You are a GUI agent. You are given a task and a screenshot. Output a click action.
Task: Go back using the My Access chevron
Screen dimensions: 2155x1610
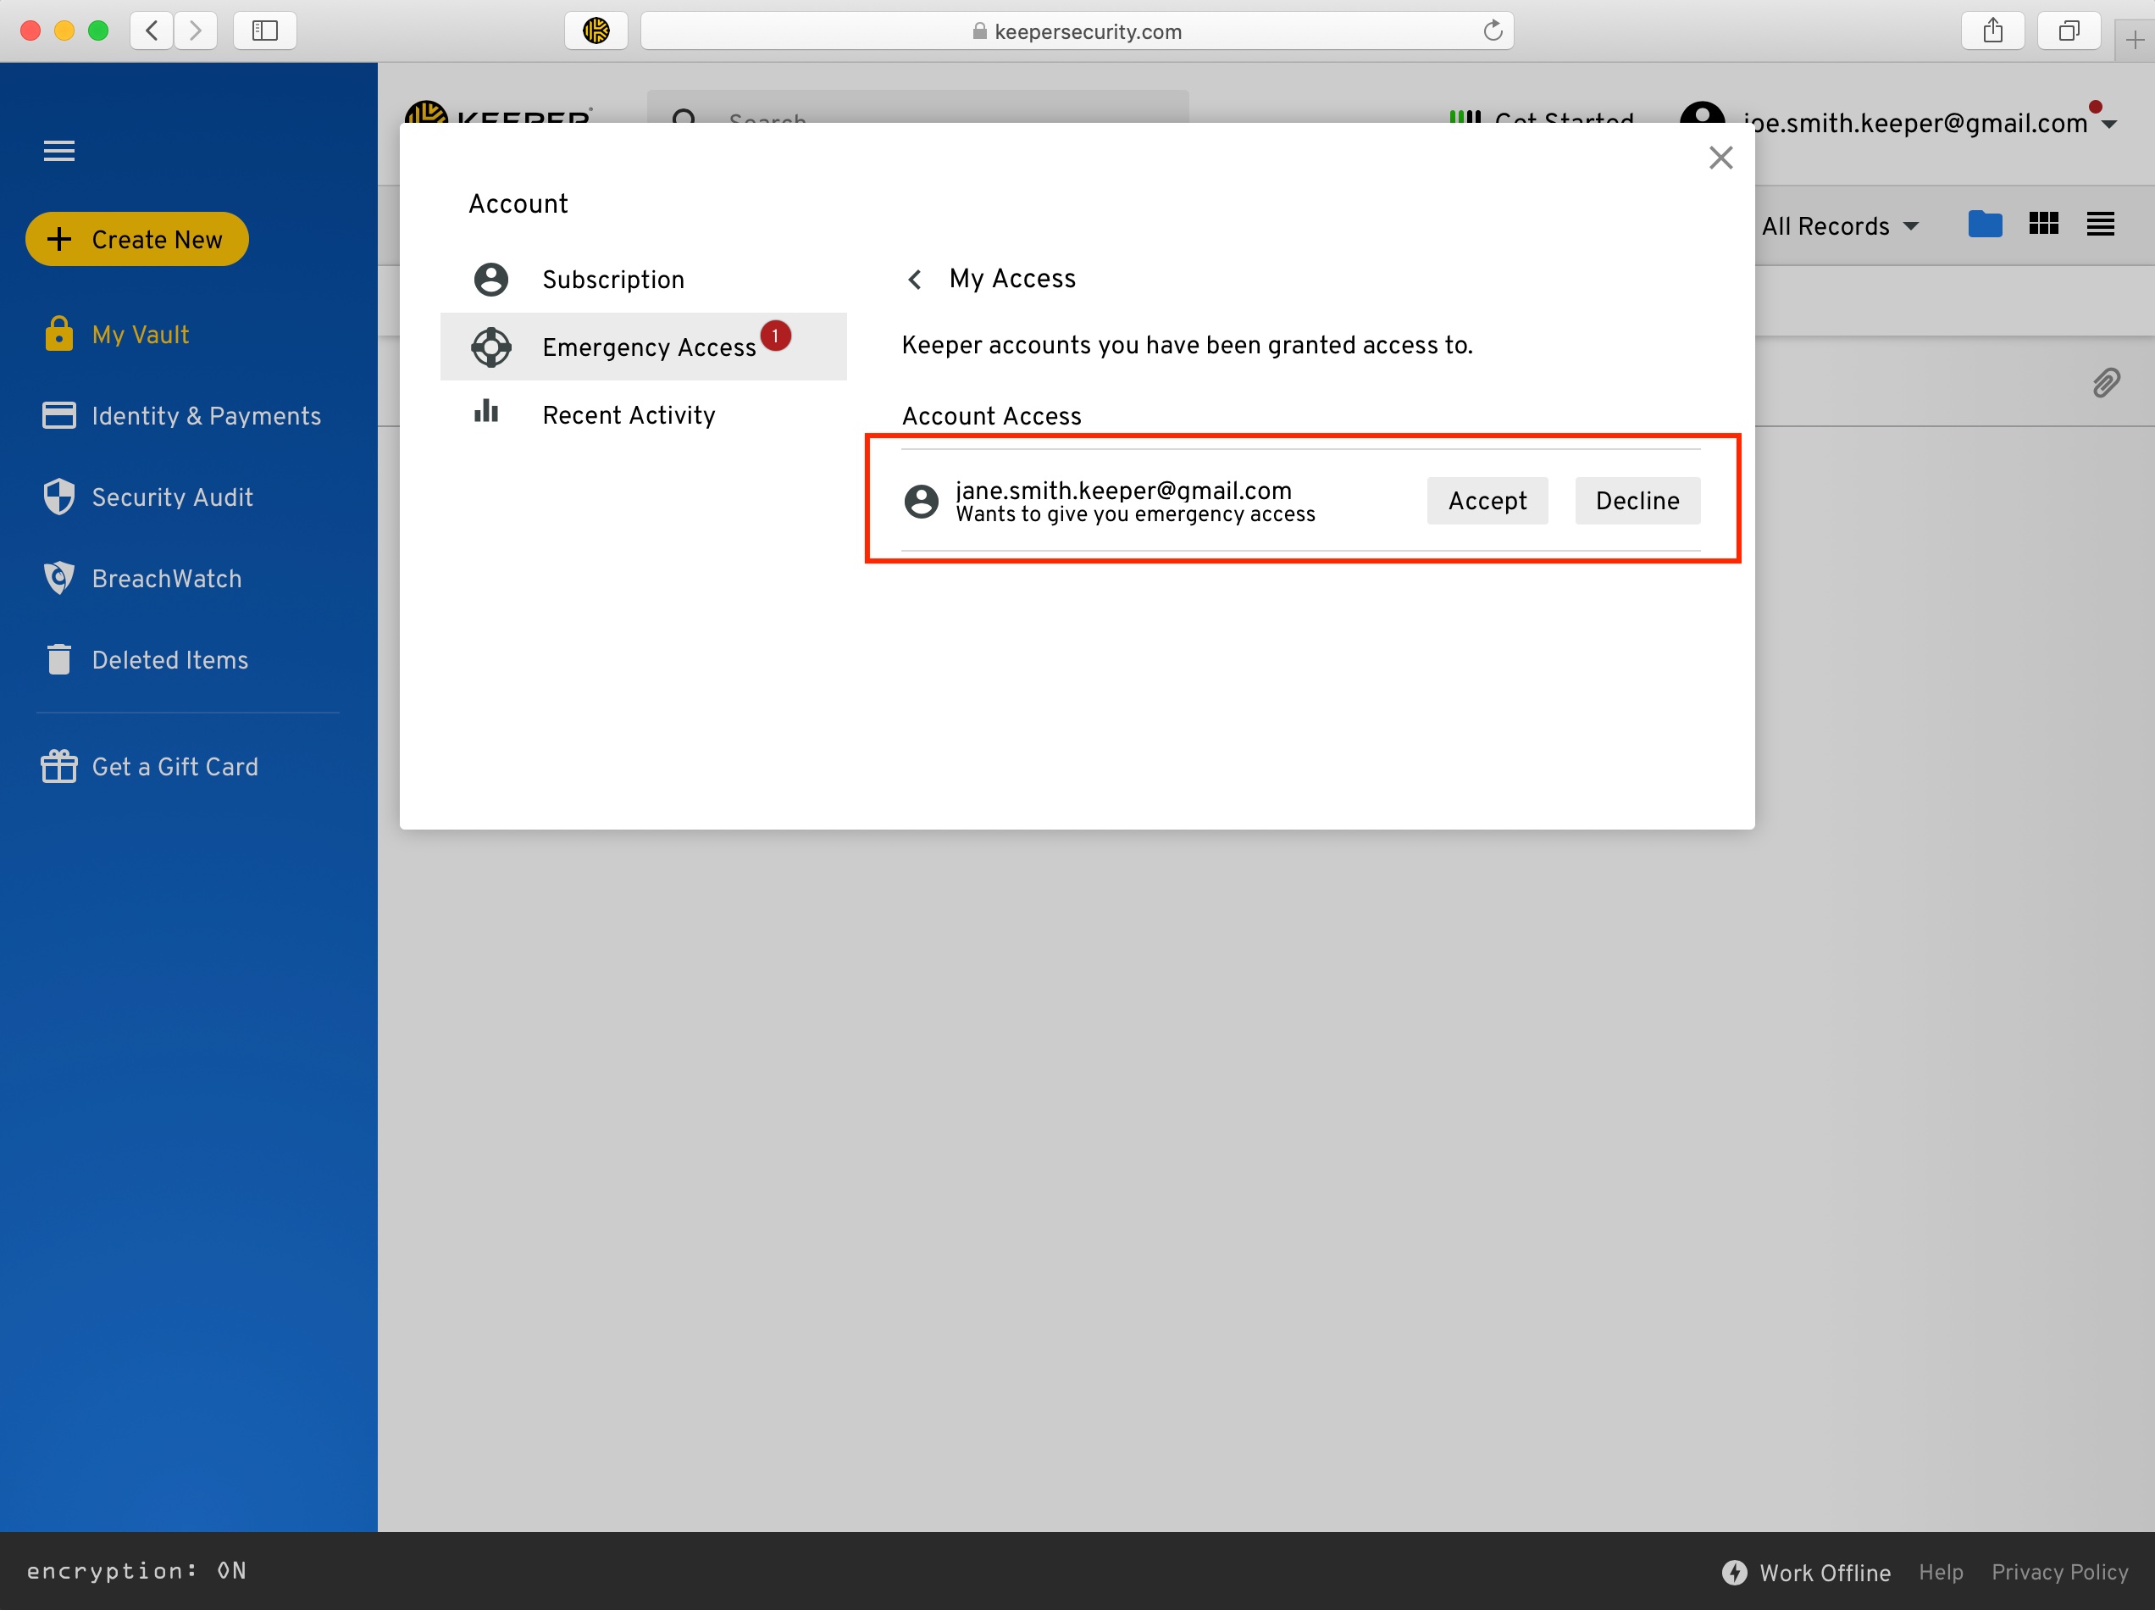(914, 280)
